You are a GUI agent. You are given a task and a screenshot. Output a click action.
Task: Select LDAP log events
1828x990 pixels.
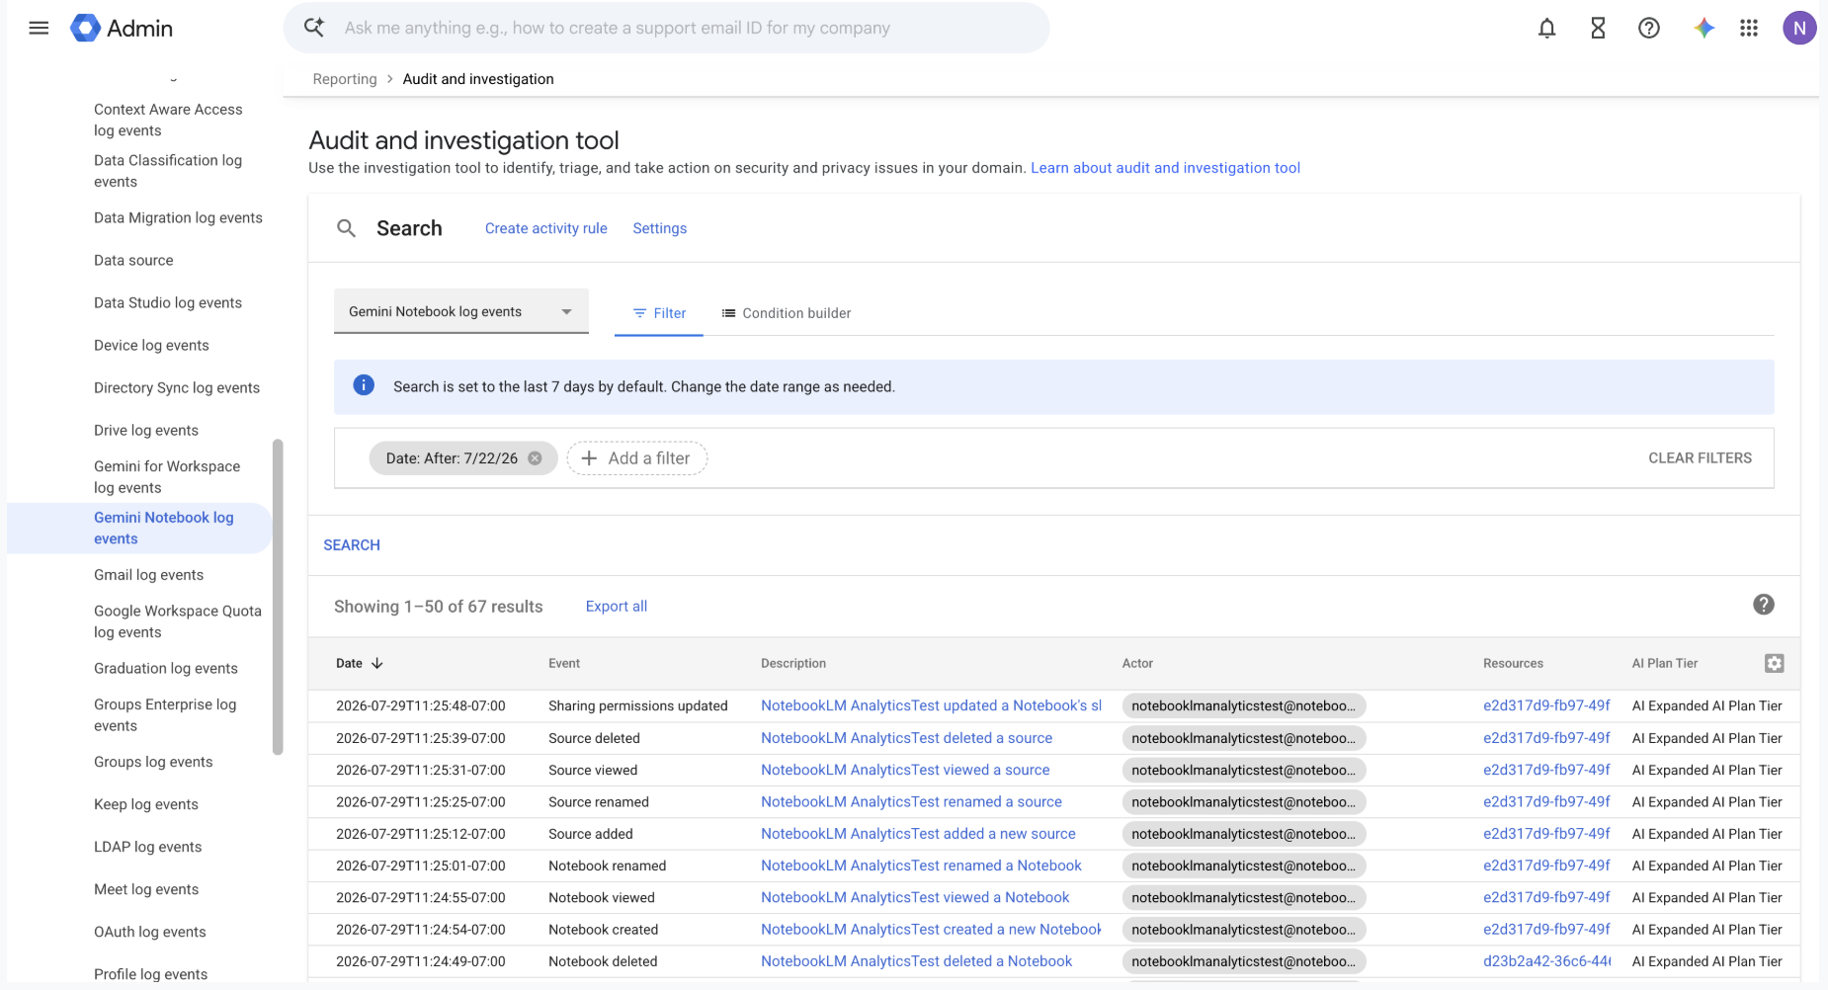[147, 848]
